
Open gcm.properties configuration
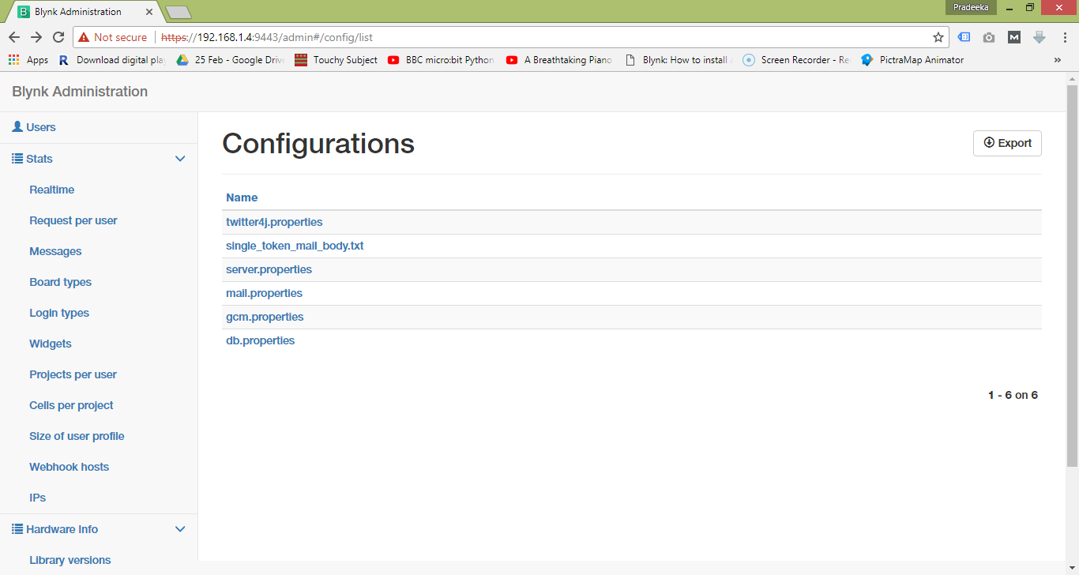click(x=265, y=317)
